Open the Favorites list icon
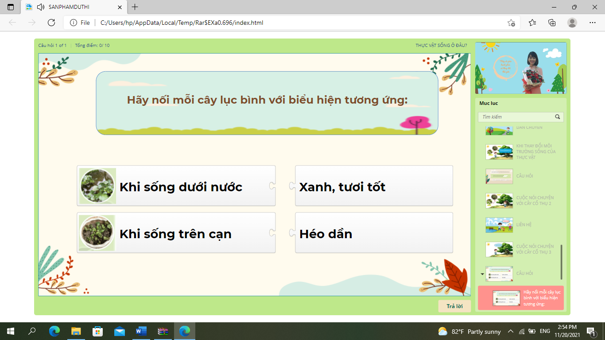The width and height of the screenshot is (605, 340). click(x=532, y=23)
